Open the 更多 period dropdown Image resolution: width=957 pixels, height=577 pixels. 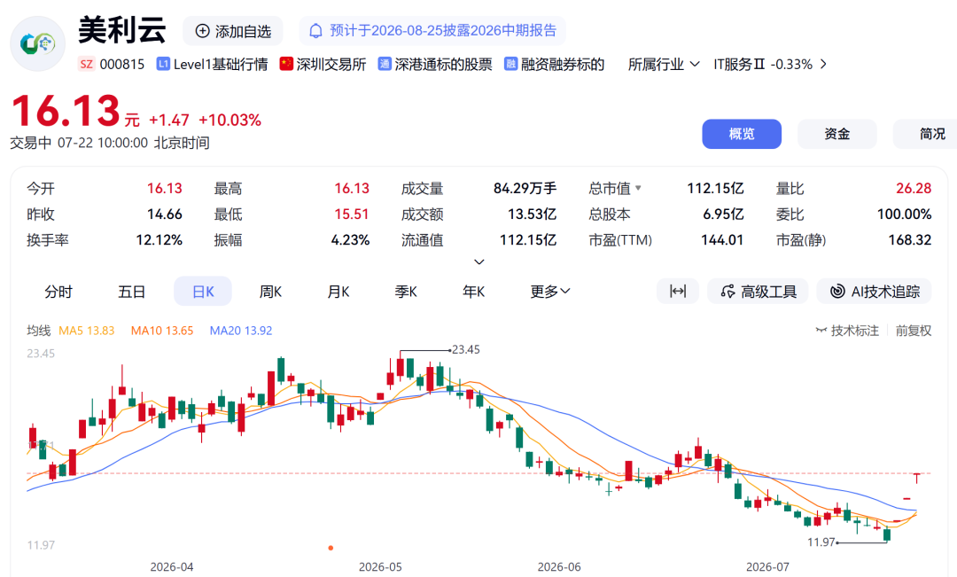click(550, 292)
